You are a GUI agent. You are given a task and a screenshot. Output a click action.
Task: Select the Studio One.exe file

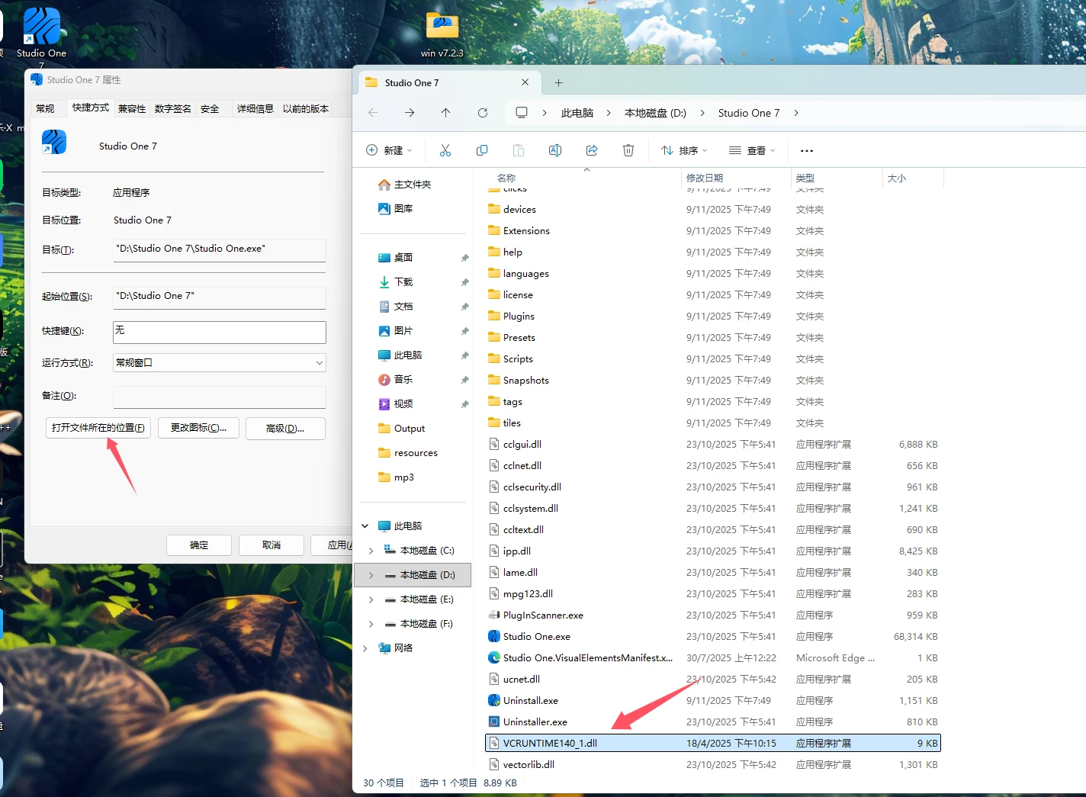(x=537, y=637)
